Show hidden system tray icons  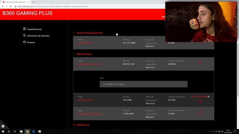[210, 131]
